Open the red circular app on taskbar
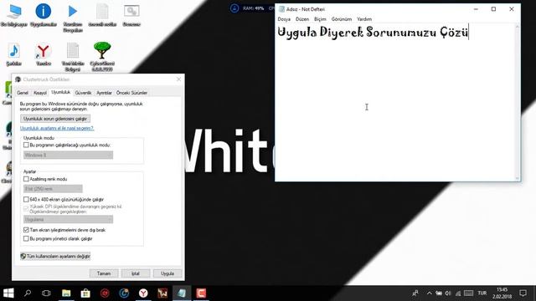Image resolution: width=536 pixels, height=301 pixels. (x=105, y=293)
